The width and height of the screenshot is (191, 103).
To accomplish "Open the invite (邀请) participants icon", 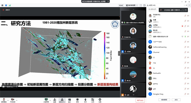I will coord(55,100).
